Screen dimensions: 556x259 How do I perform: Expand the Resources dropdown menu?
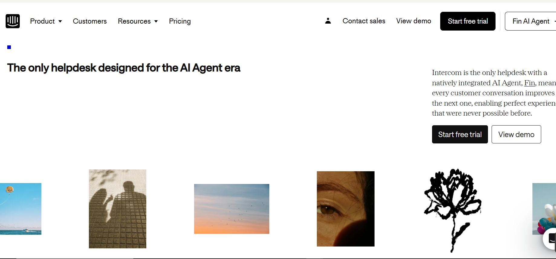[x=138, y=21]
